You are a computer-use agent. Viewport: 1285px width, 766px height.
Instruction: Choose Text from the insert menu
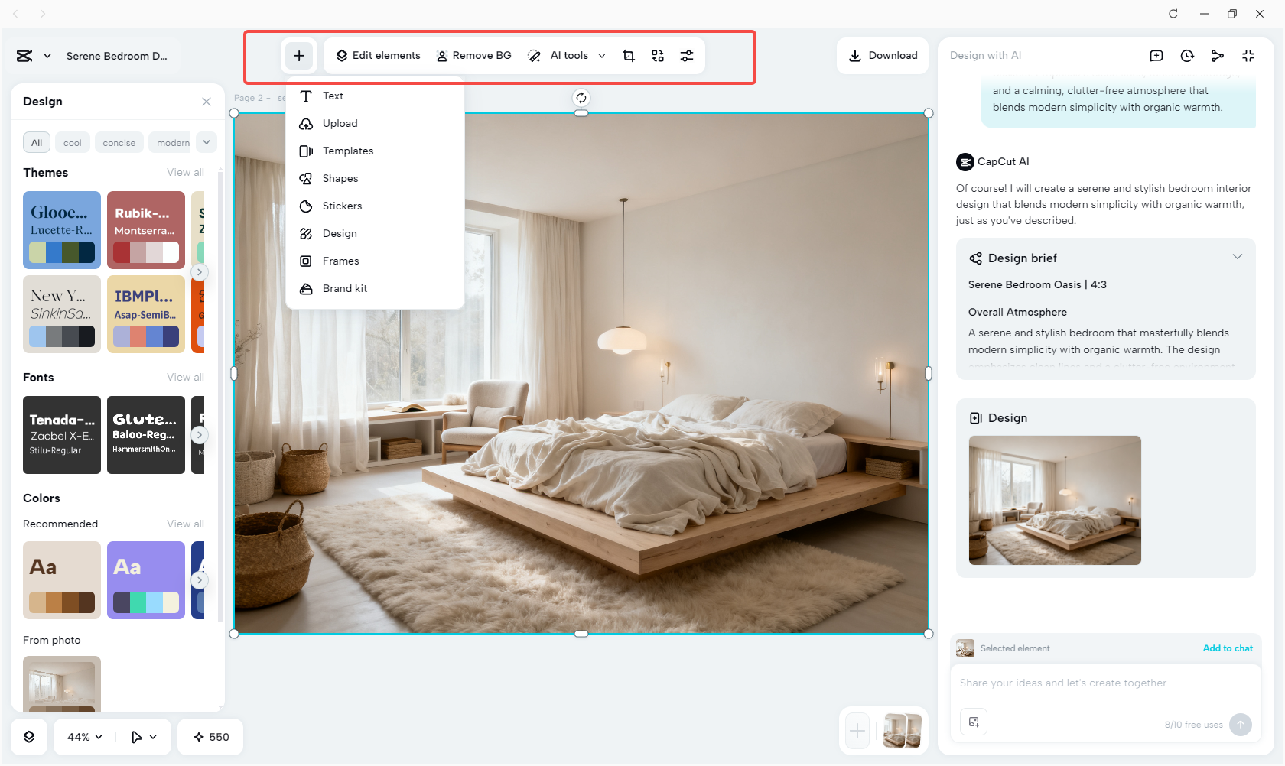[x=333, y=96]
